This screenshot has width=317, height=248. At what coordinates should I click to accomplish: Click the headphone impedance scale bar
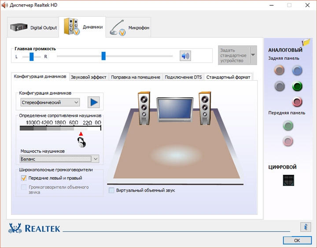pos(60,128)
